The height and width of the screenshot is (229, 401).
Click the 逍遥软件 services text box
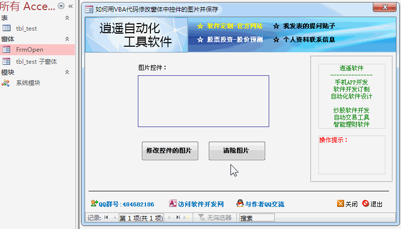point(352,96)
